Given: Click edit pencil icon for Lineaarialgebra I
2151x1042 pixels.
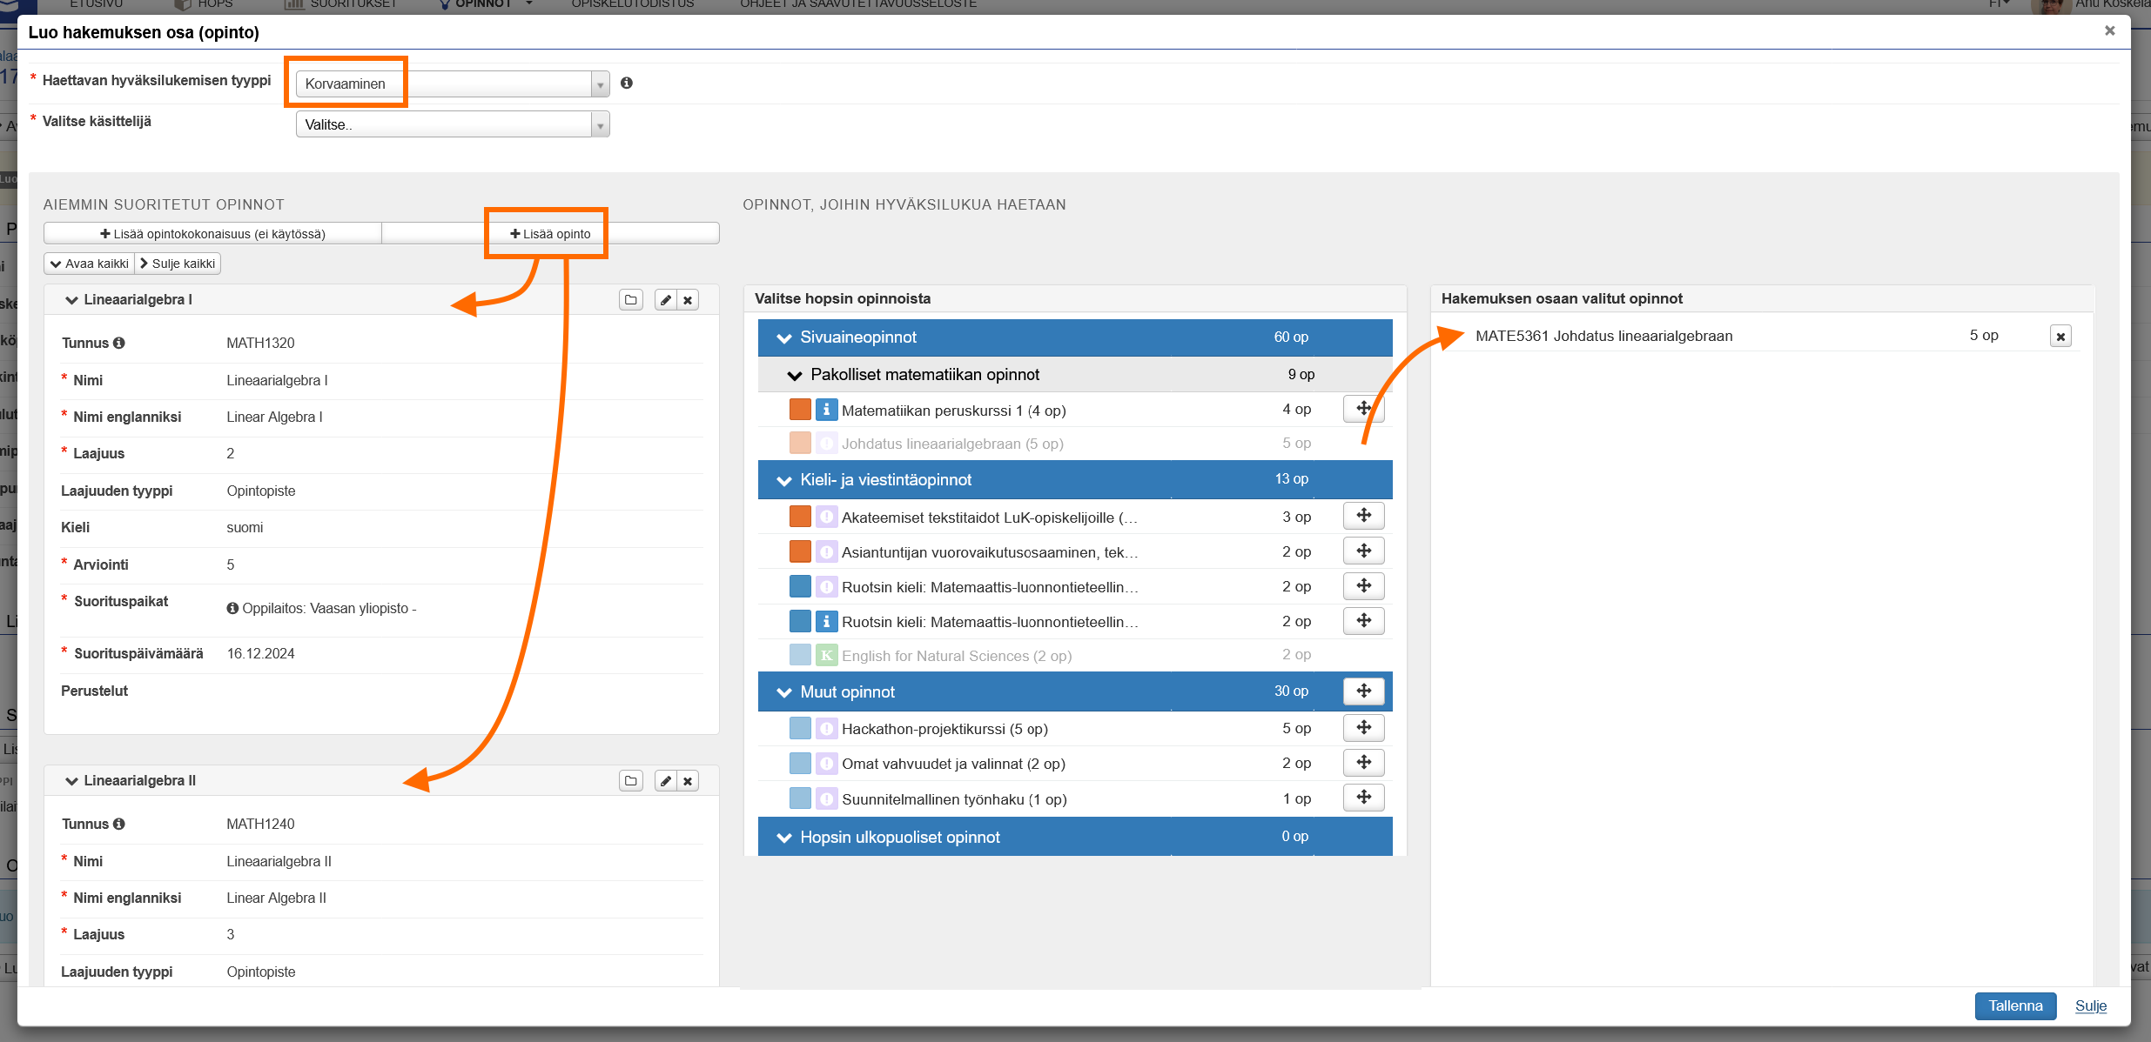Looking at the screenshot, I should (x=666, y=300).
